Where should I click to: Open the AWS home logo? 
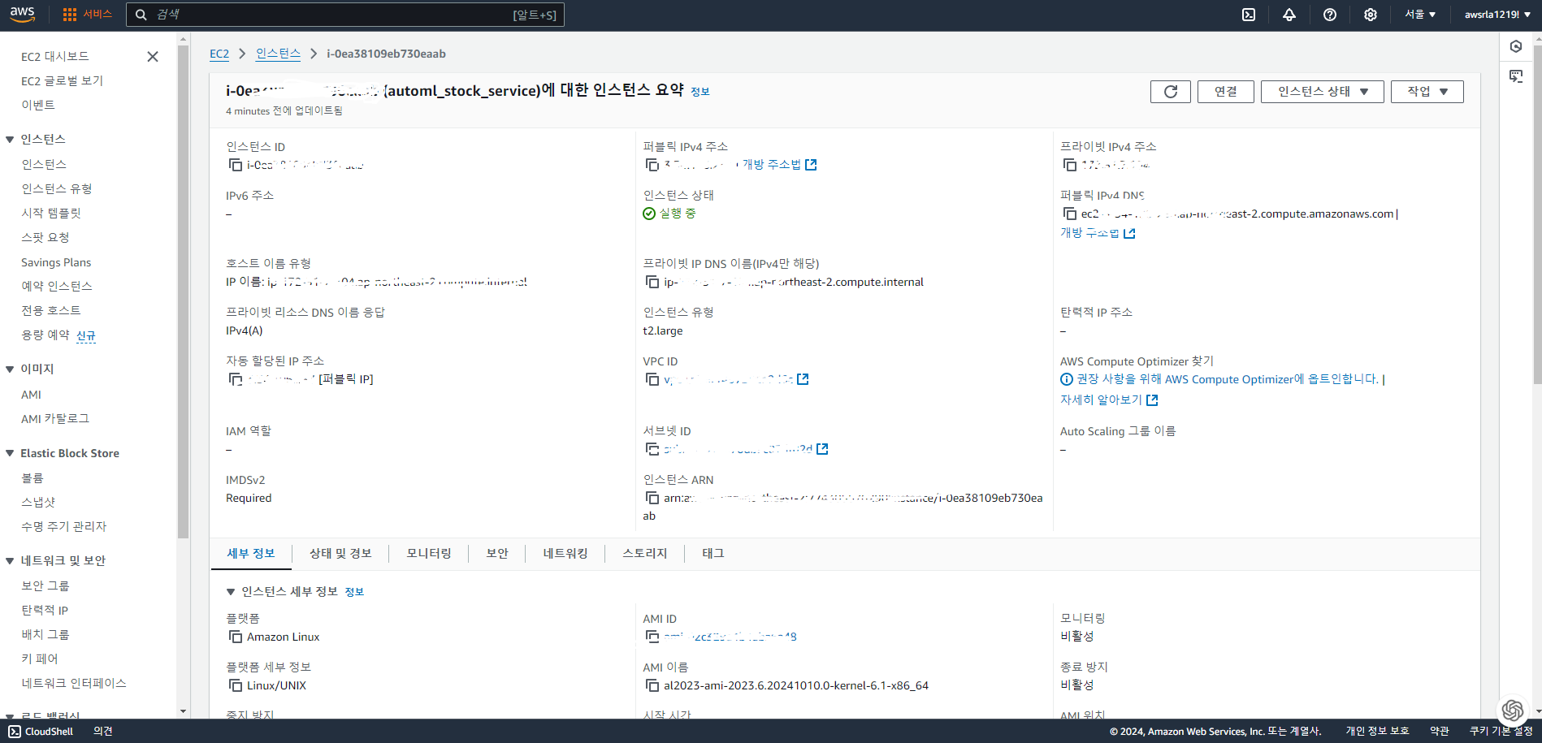click(x=22, y=14)
